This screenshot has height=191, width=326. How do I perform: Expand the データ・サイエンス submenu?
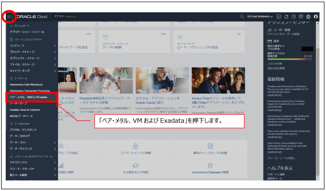coord(33,149)
